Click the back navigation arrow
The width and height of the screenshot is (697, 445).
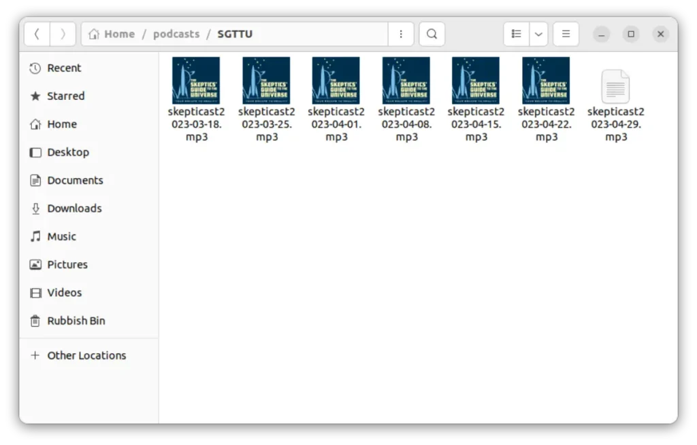click(x=36, y=33)
